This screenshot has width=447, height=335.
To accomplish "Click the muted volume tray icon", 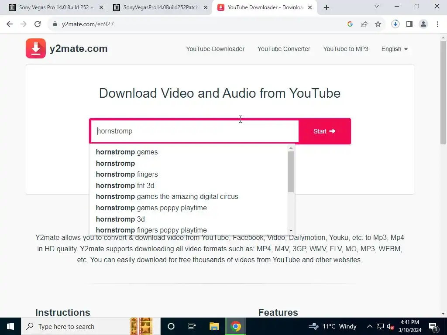I will [391, 326].
